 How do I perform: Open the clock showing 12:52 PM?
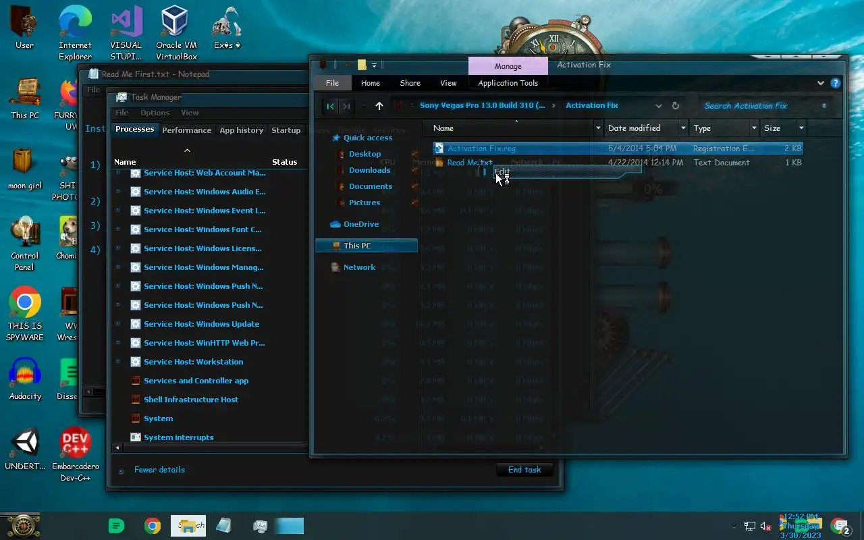click(x=801, y=526)
